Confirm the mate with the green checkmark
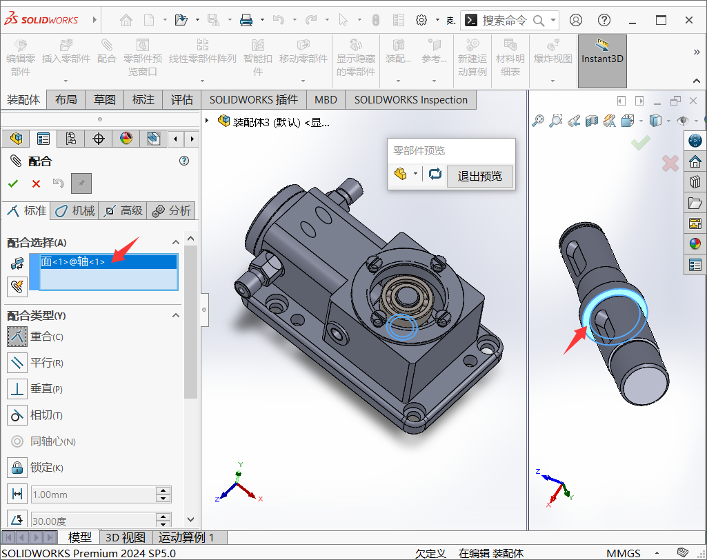The height and width of the screenshot is (560, 707). tap(14, 183)
